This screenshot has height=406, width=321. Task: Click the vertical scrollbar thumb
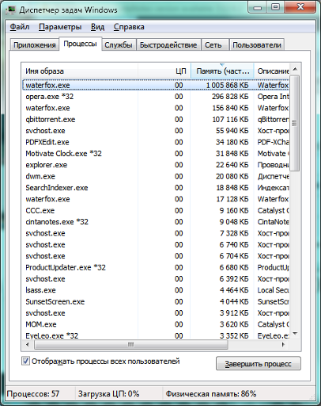coord(295,123)
